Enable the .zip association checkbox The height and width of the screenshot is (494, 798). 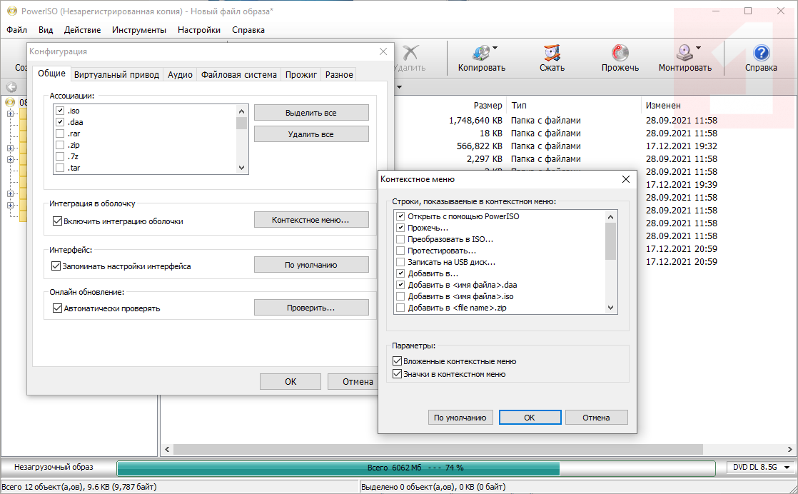(x=60, y=145)
